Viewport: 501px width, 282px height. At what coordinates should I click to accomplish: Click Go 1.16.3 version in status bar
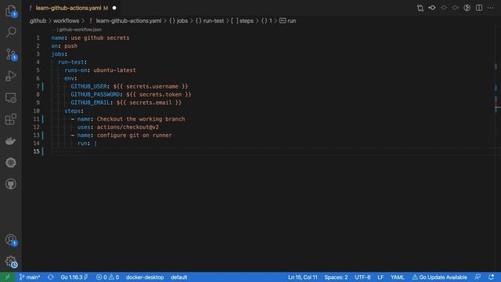point(74,277)
